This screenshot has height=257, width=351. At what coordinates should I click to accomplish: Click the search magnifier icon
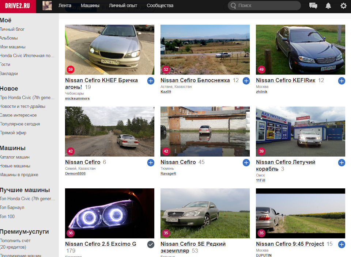(233, 5)
